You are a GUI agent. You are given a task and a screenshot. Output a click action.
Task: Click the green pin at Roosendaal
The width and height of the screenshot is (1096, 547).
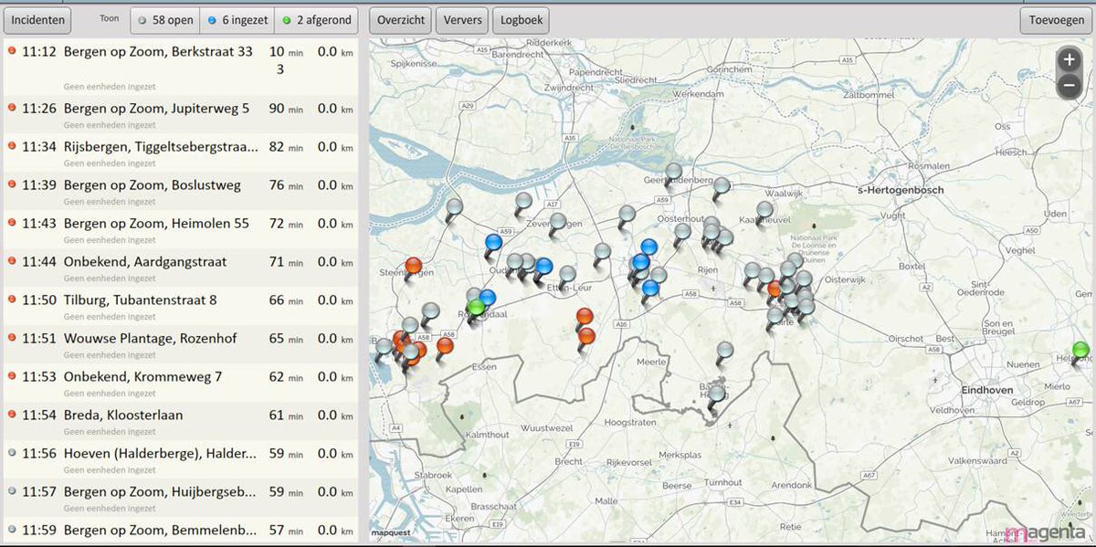point(475,307)
